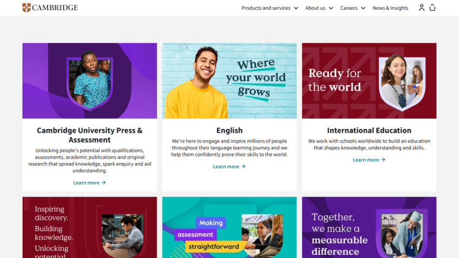Screen dimensions: 459x258
Task: Click the 'Unlocking people's potential' description
Action: (x=90, y=160)
